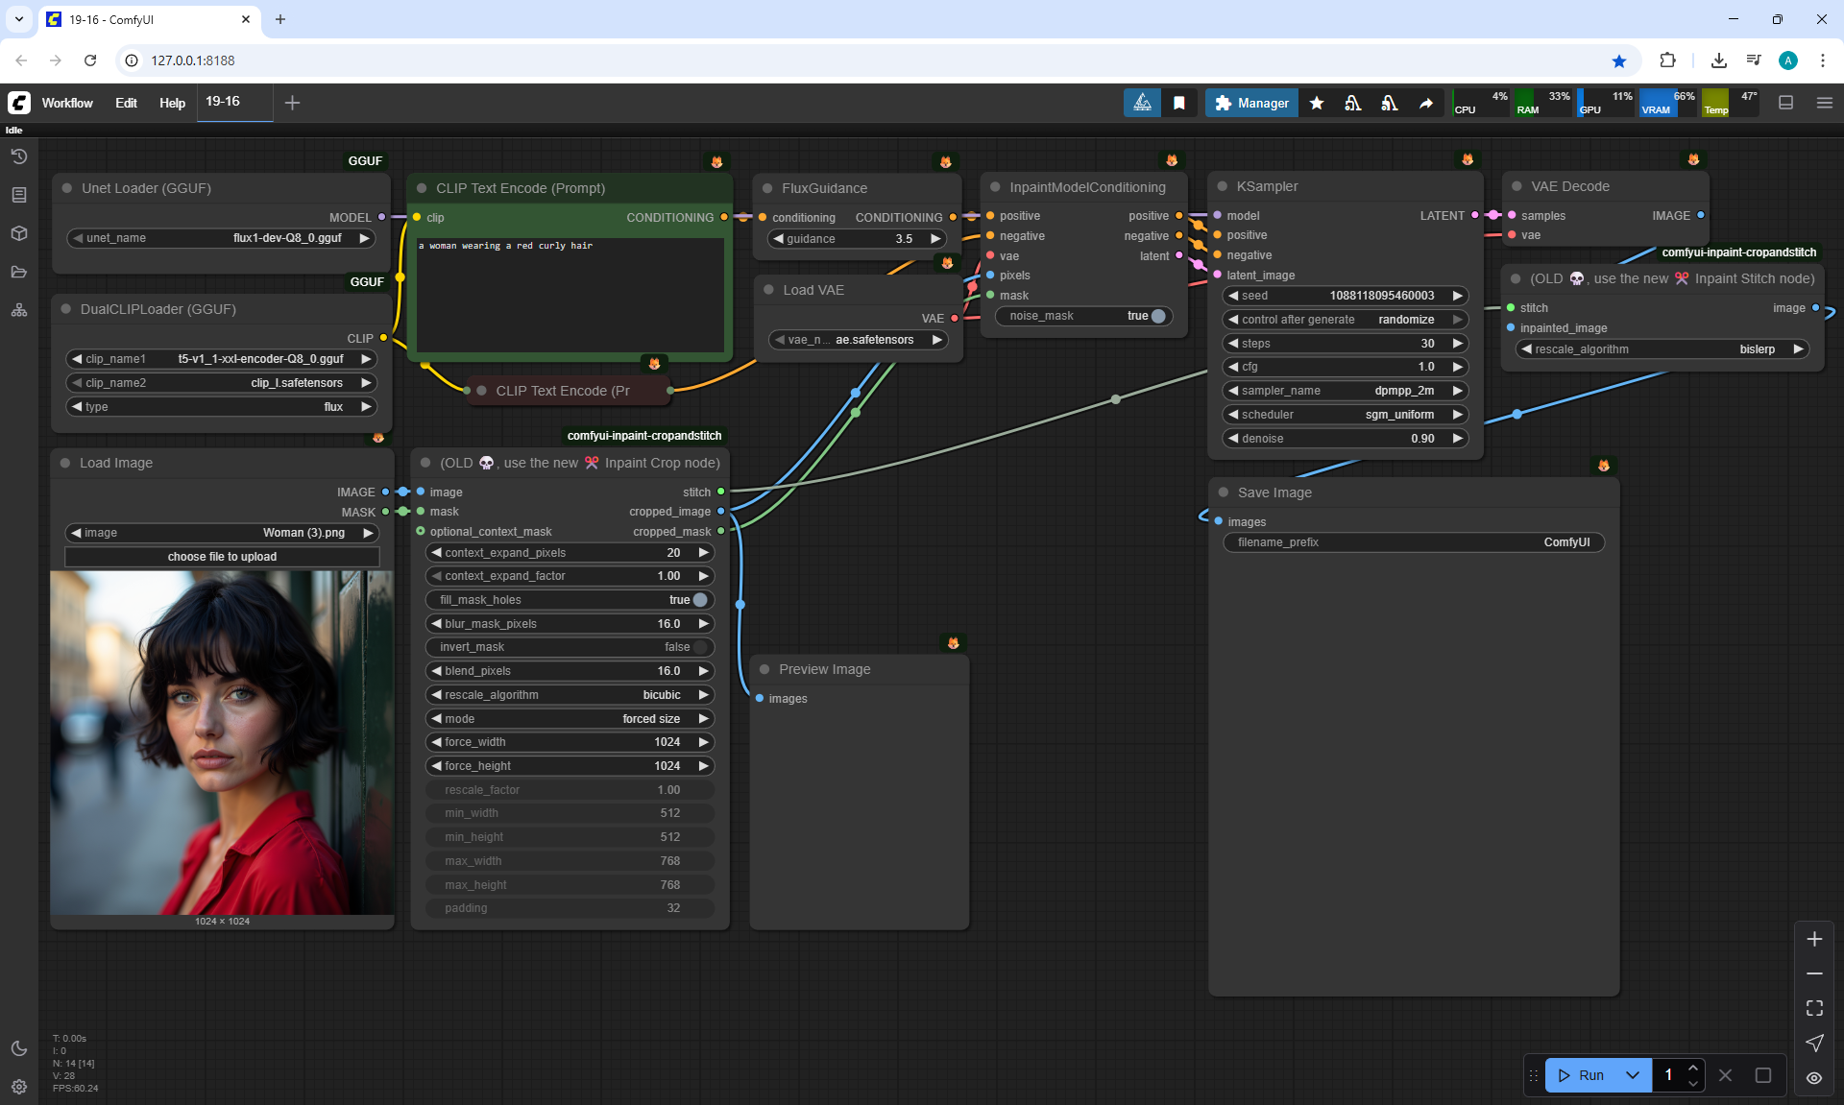Screen dimensions: 1844x1105
Task: Open the sampler_name dropdown in KSampler
Action: click(x=1345, y=391)
